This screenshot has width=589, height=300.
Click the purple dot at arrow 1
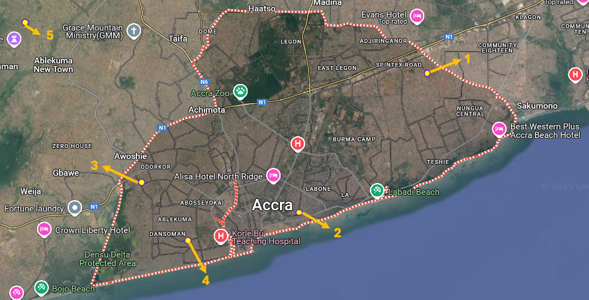click(427, 73)
